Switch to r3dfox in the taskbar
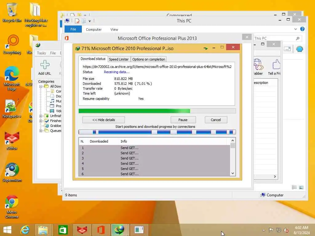Screen dimensions: 315x236 [82, 230]
